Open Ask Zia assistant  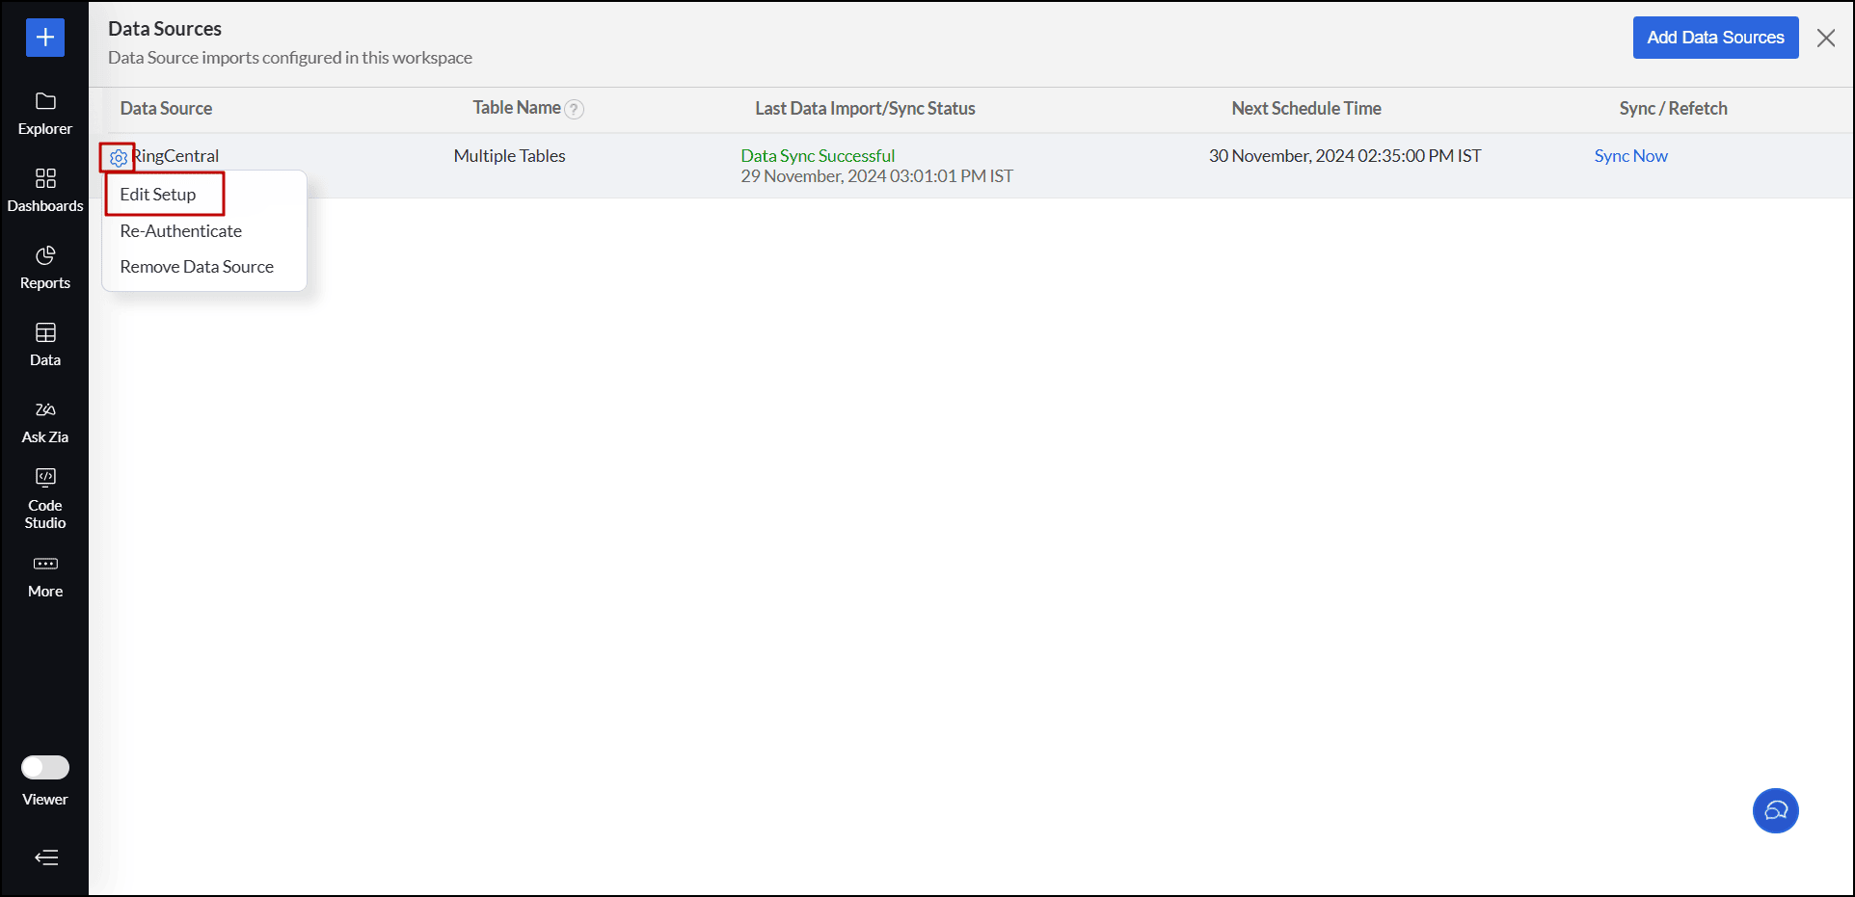44,419
